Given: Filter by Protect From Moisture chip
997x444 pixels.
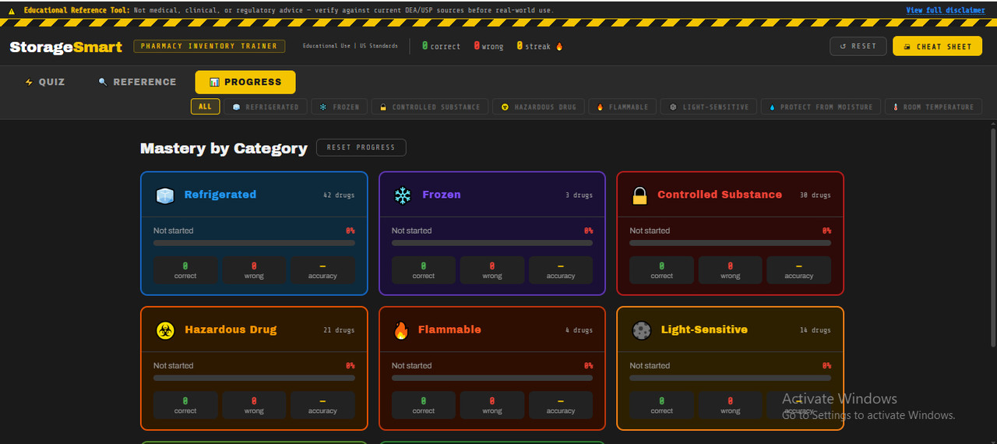Looking at the screenshot, I should [x=821, y=107].
